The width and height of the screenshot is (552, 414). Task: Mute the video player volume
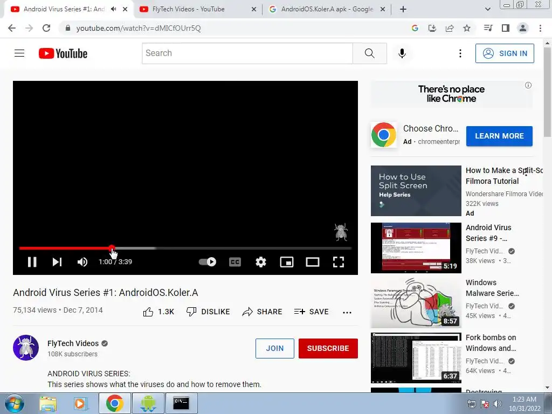click(82, 262)
